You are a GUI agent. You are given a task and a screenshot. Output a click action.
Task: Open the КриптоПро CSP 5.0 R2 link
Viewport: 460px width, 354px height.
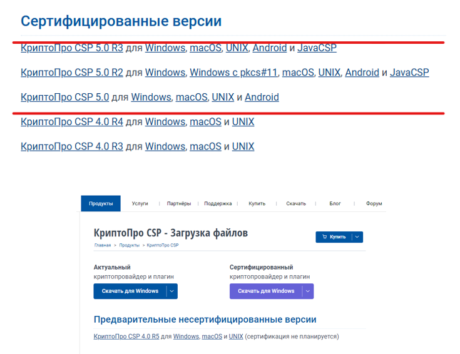(x=72, y=73)
